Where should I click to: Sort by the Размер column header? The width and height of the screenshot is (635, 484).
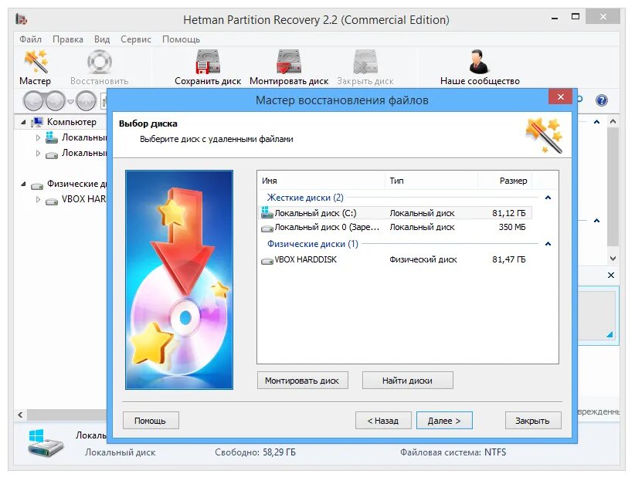pos(505,181)
